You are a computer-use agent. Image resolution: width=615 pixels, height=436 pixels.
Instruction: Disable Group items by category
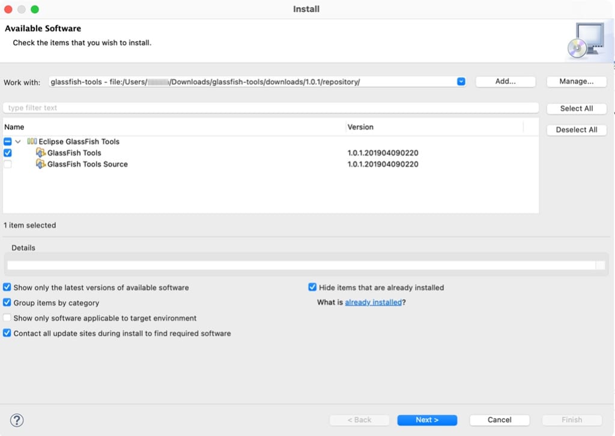point(8,303)
